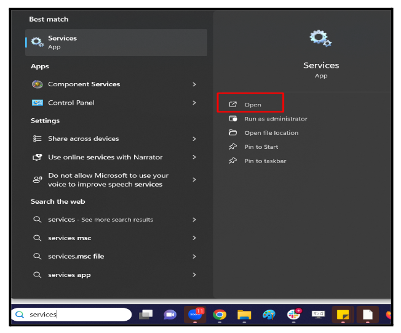Click the Component Services app icon
This screenshot has width=401, height=333.
[x=38, y=84]
